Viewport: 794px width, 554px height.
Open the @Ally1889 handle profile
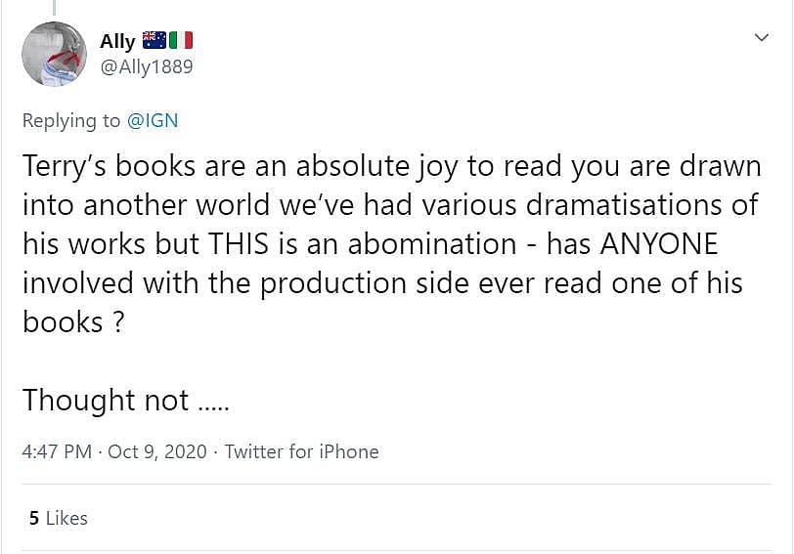[x=146, y=66]
